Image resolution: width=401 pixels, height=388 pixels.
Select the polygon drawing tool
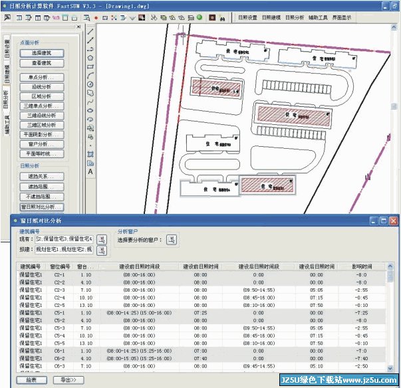(90, 58)
